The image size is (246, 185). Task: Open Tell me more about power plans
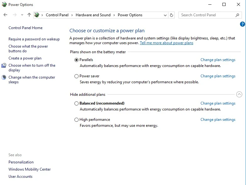167,43
